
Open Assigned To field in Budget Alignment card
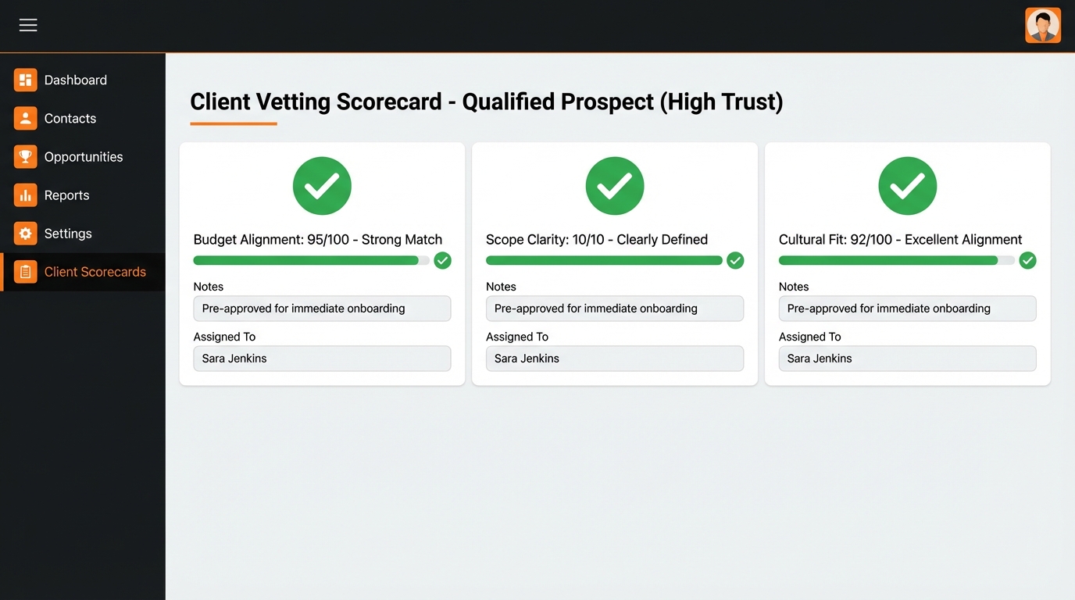click(x=322, y=359)
